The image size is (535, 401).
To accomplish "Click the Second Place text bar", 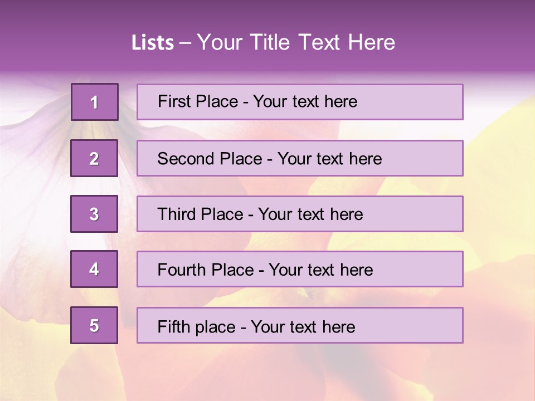I will tap(300, 158).
